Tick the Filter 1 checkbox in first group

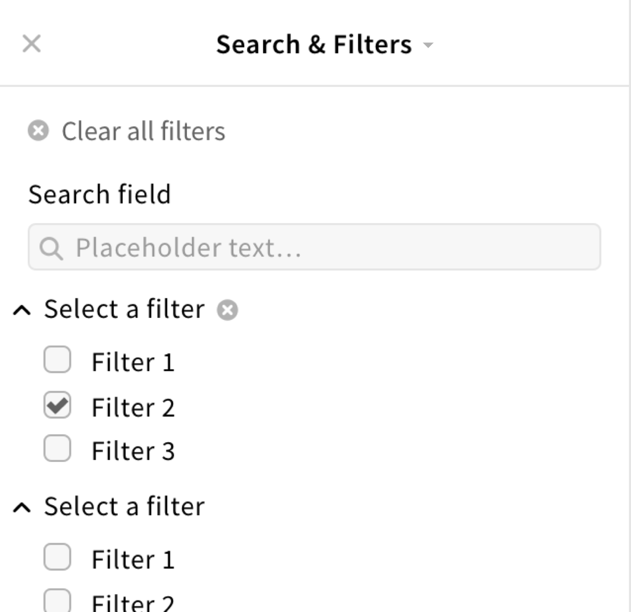click(57, 360)
